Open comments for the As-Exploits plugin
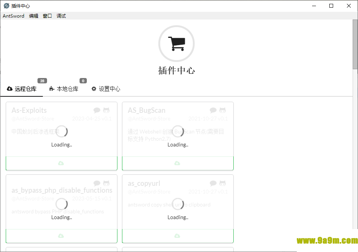 pos(97,111)
